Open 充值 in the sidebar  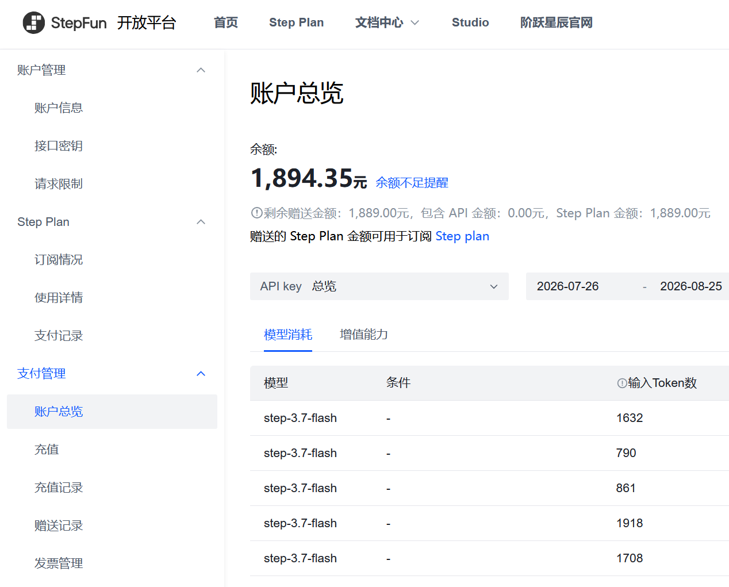(x=47, y=450)
